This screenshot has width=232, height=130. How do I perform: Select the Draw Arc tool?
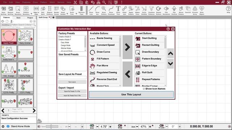98,10
